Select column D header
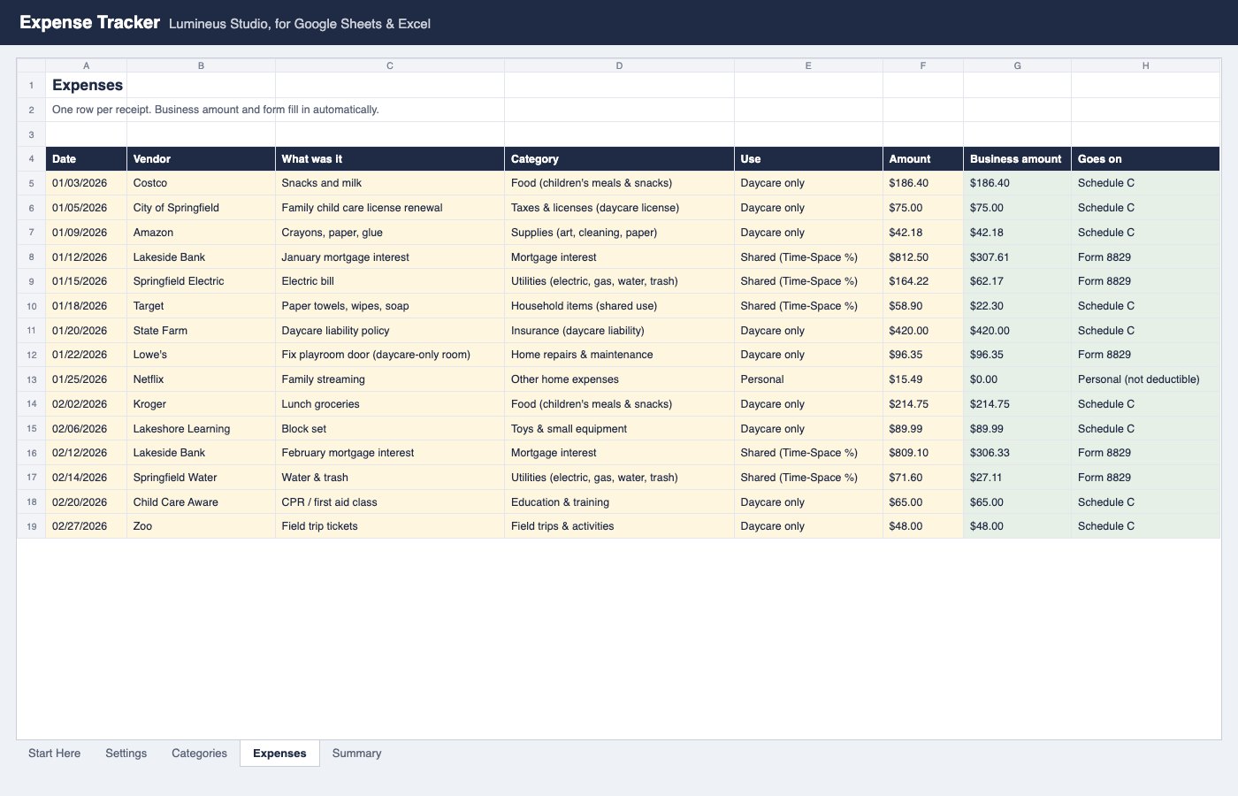 click(x=619, y=65)
